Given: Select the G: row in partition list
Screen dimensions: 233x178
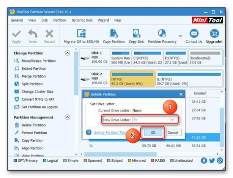Looking at the screenshot, I should pyautogui.click(x=154, y=146).
